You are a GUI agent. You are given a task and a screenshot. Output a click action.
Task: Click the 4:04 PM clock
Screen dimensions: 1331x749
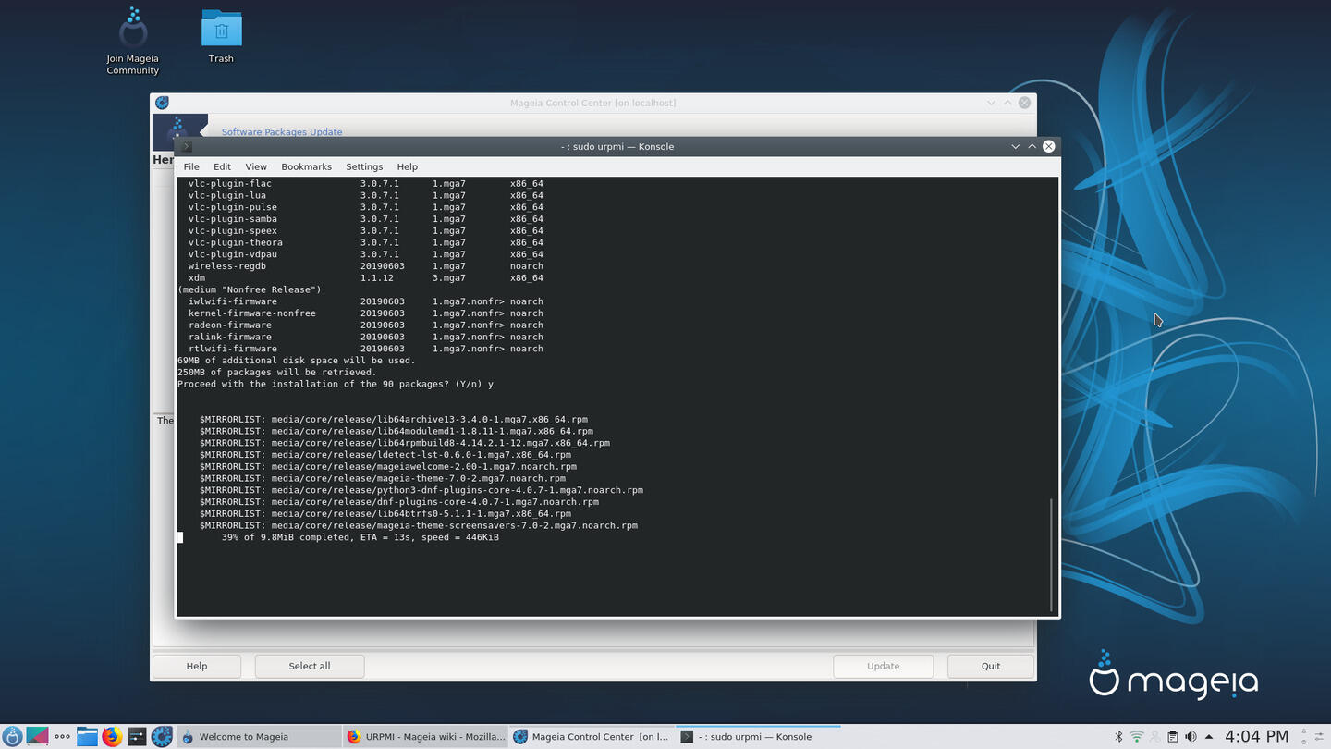click(1256, 737)
